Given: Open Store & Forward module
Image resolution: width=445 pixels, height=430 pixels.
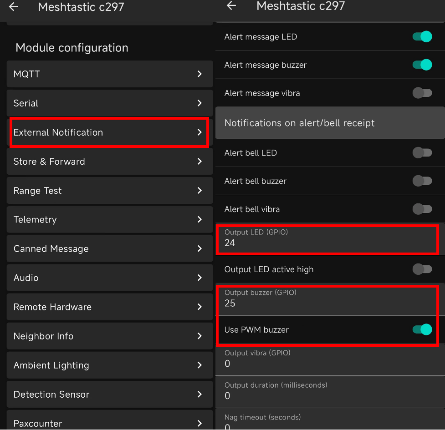Looking at the screenshot, I should [110, 161].
